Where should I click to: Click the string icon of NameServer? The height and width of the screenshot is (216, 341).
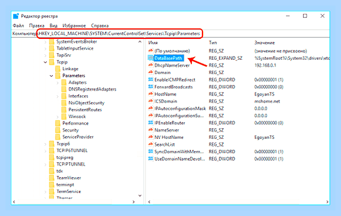[x=151, y=130]
